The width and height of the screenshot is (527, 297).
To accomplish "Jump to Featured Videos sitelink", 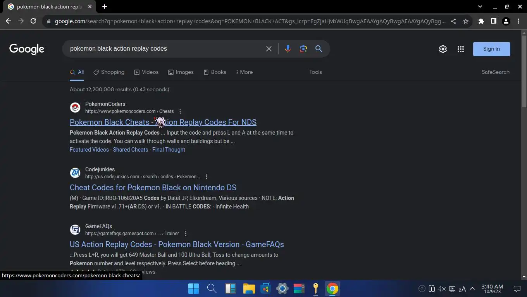I will [x=89, y=150].
